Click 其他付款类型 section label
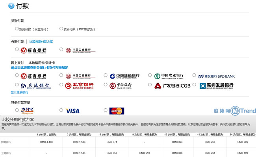 pos(20,102)
